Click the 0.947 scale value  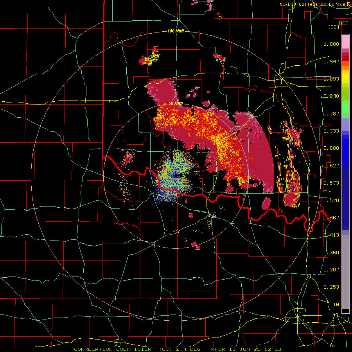pyautogui.click(x=331, y=61)
